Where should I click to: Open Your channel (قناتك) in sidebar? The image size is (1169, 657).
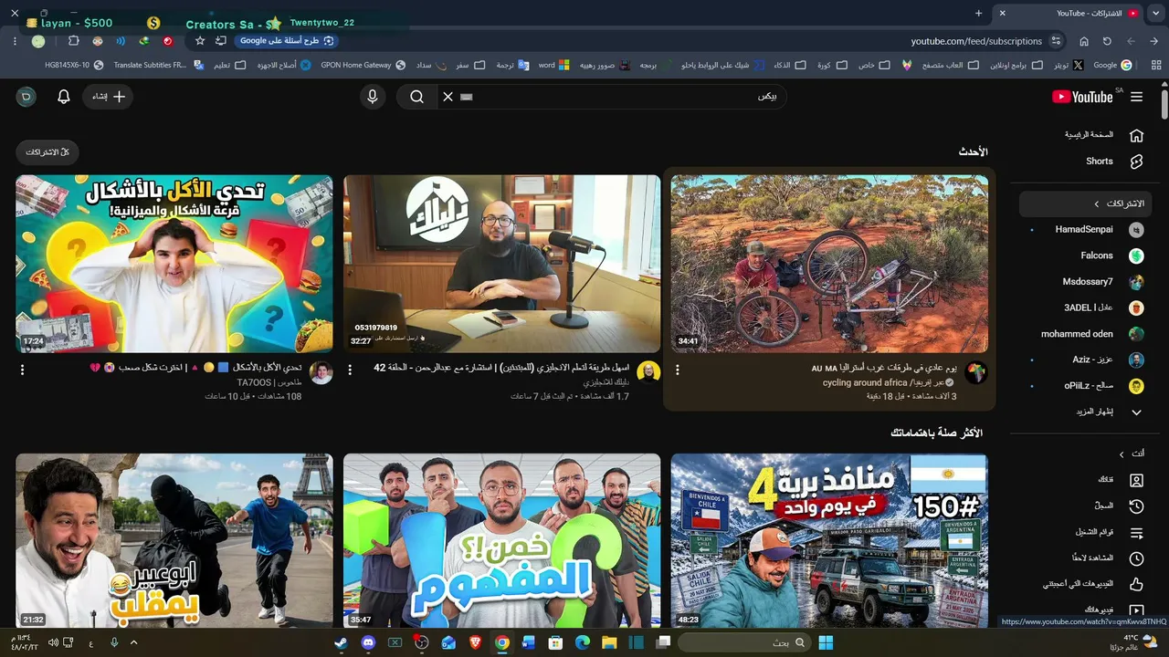[1086, 480]
